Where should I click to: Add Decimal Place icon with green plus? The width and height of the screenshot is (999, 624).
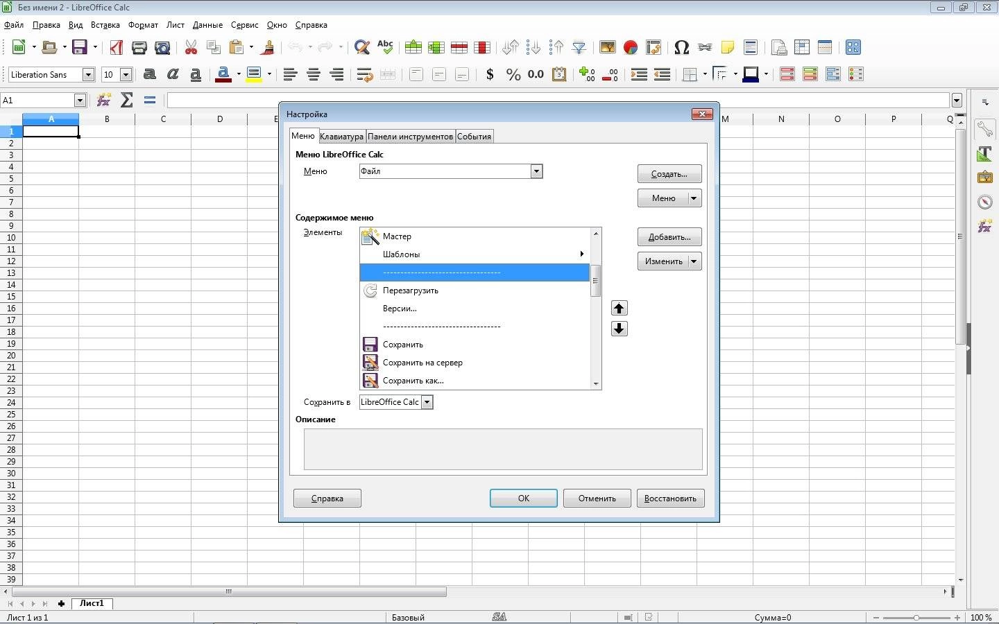point(587,74)
